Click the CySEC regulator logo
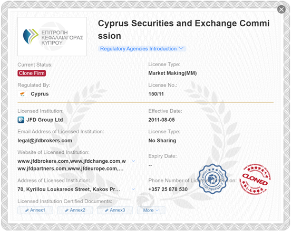Viewport: 292px width, 232px height. coord(52,36)
